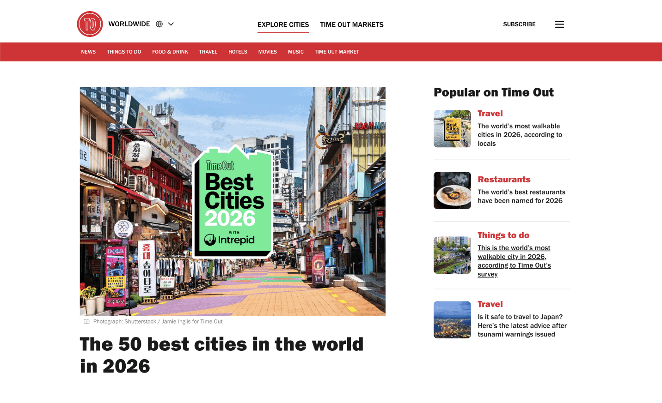Expand the Worldwide location chevron
This screenshot has height=403, width=662.
171,24
